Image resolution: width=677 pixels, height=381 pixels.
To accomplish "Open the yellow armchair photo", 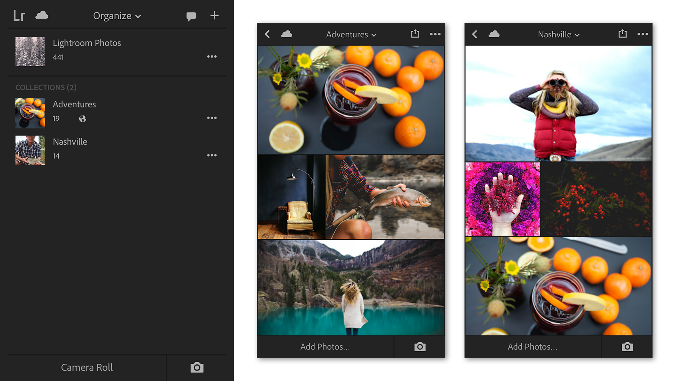I will [291, 197].
